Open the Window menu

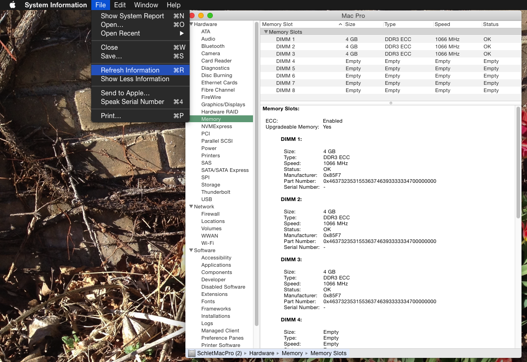(146, 5)
